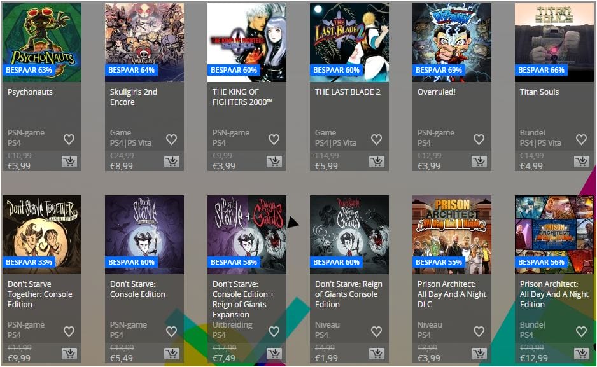This screenshot has width=597, height=367.
Task: Toggle wishlist heart for Prison Architect Edition bundle
Action: click(x=581, y=331)
